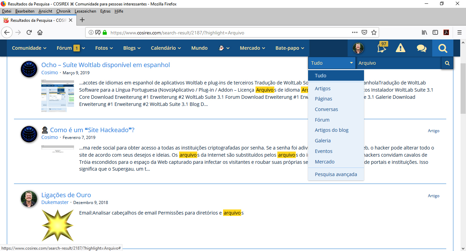Click the search magnifier icon in header

(443, 48)
